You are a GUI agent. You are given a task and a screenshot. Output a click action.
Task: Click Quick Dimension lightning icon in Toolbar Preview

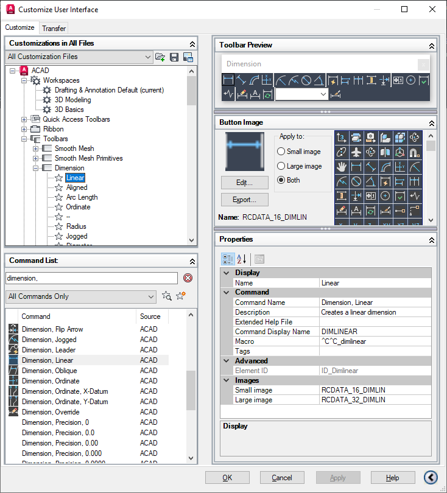[333, 80]
